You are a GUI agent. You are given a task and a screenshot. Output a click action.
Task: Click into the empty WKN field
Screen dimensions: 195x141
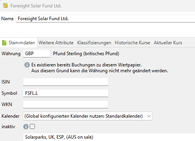(66, 104)
